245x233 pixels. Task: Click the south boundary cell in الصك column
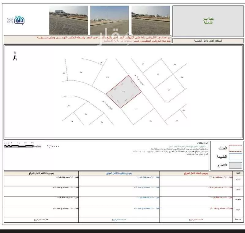(x=196, y=202)
